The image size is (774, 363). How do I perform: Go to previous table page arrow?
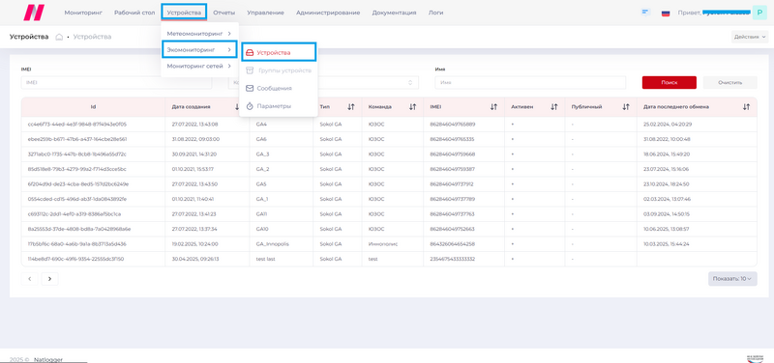pos(30,279)
